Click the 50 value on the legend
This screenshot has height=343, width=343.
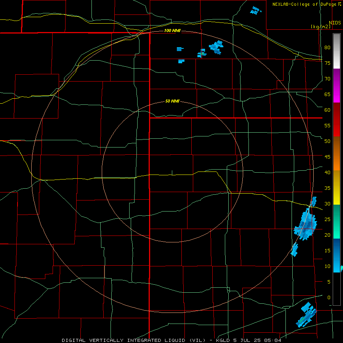tap(327, 141)
